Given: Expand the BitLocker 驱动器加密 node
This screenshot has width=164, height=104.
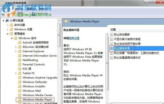Looking at the screenshot, I should tap(16, 47).
